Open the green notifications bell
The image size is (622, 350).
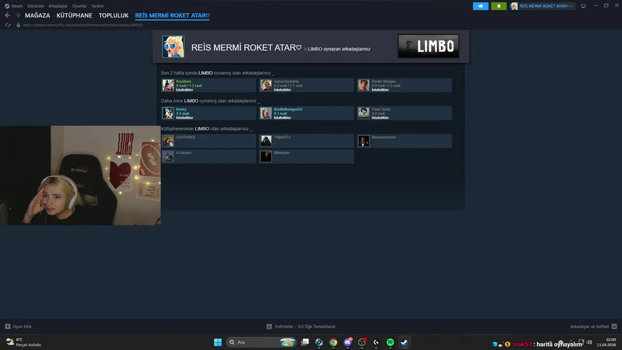click(499, 6)
